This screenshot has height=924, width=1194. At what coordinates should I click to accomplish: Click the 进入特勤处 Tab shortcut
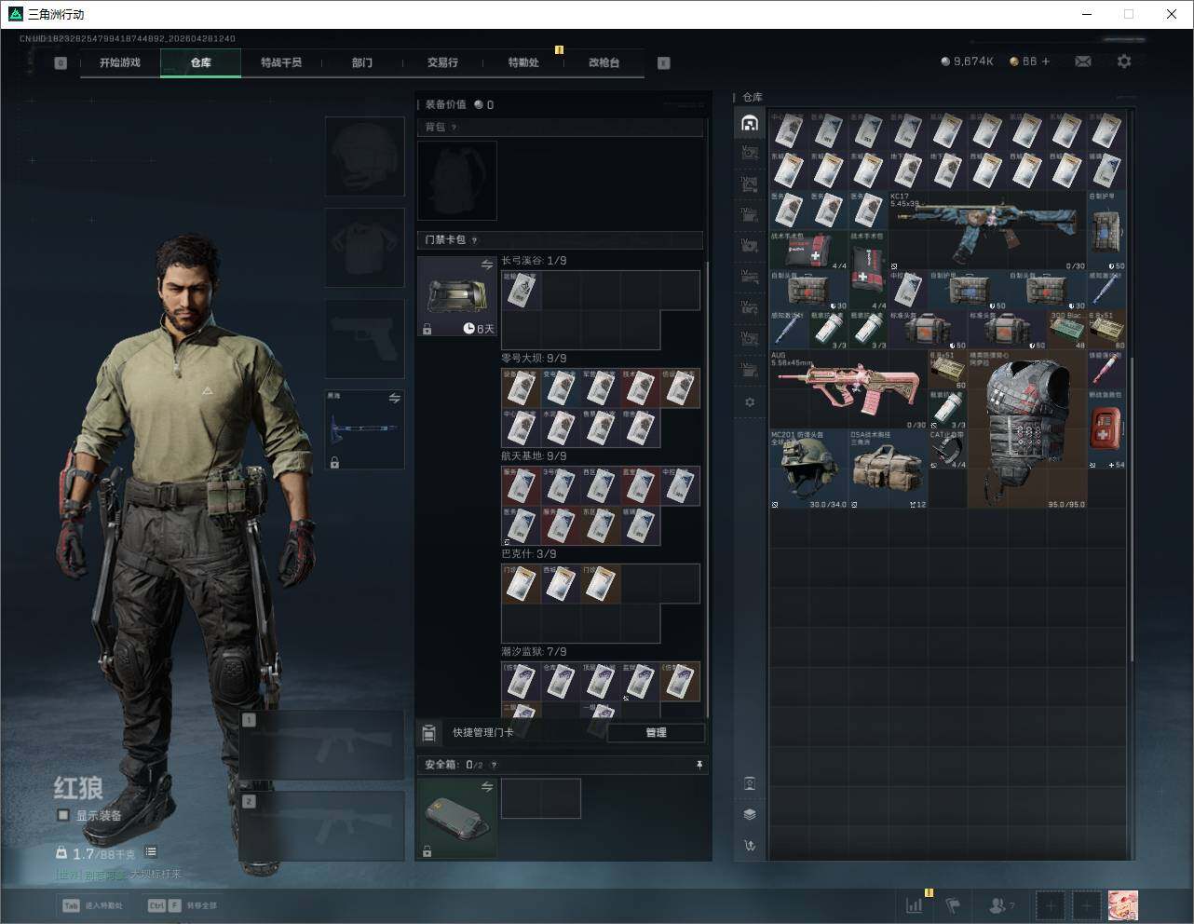pos(92,904)
